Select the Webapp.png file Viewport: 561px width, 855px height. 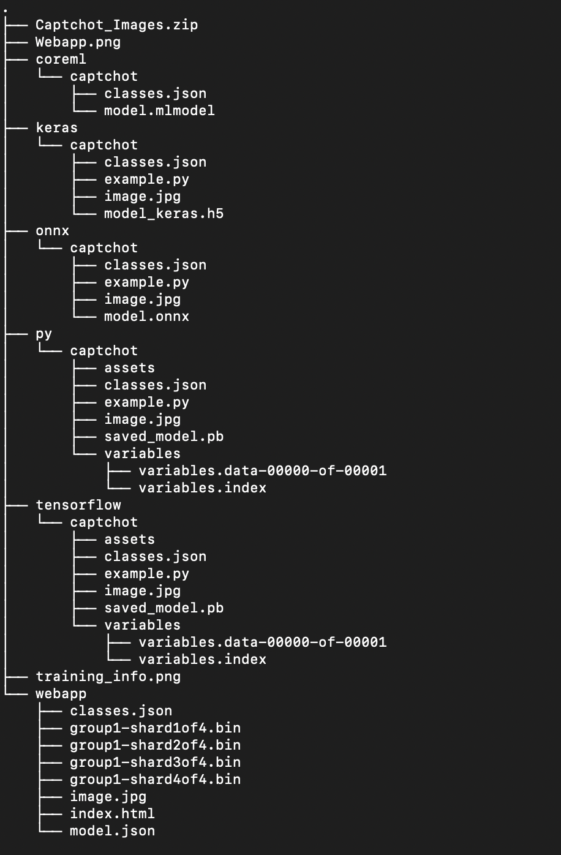coord(78,42)
